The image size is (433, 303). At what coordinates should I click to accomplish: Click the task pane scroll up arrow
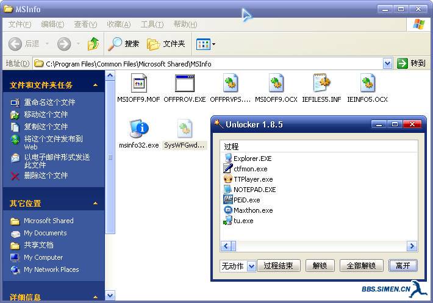tap(110, 76)
